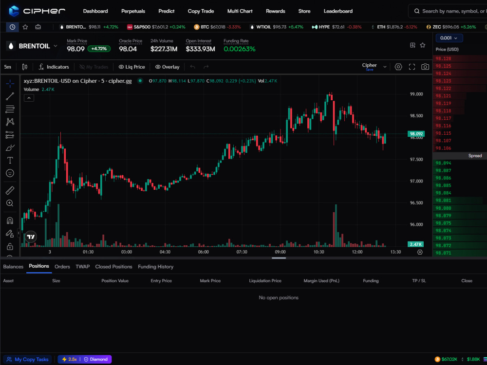Open the 0.001 price grouping dropdown
Image resolution: width=487 pixels, height=365 pixels.
tap(449, 38)
